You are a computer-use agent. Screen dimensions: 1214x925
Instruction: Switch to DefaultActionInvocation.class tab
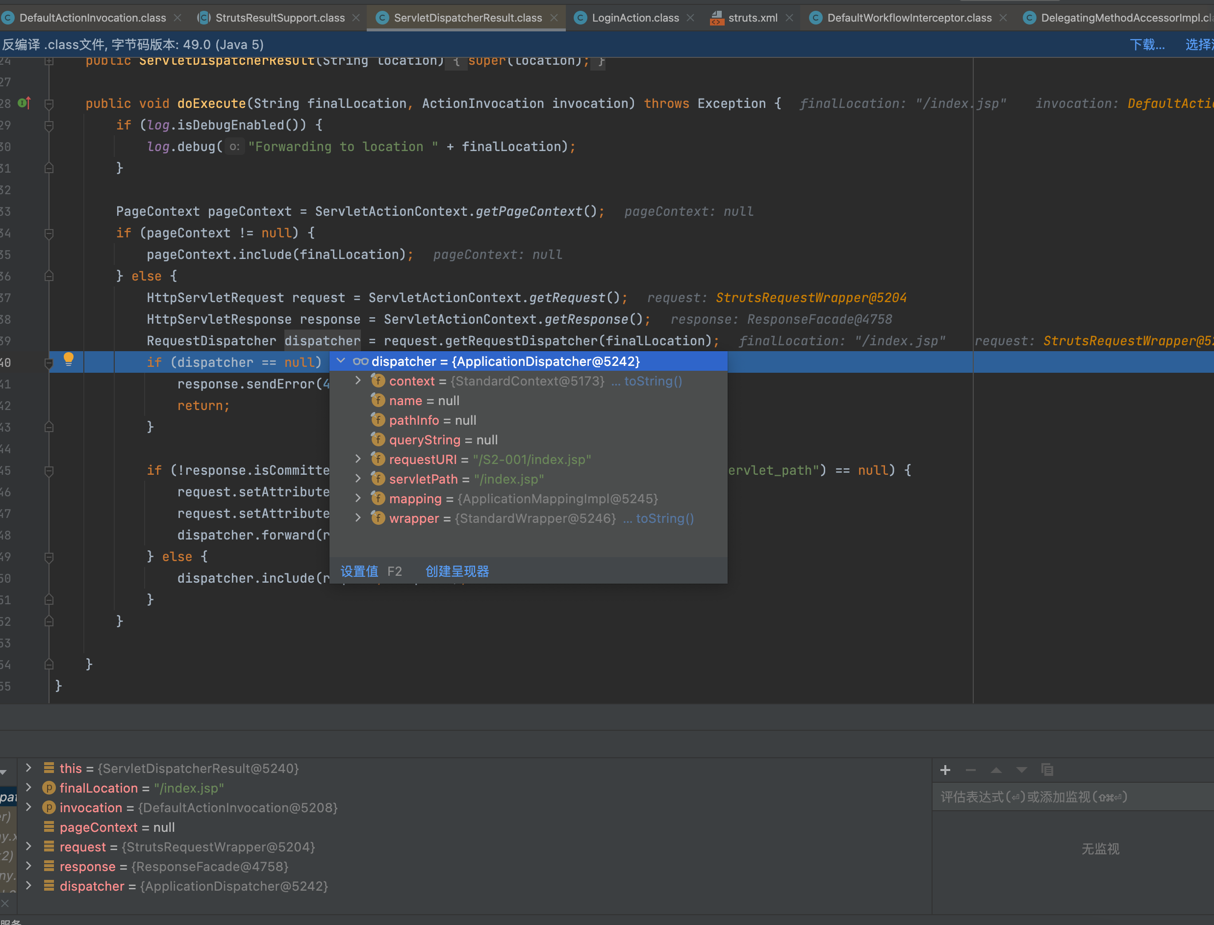[x=92, y=18]
